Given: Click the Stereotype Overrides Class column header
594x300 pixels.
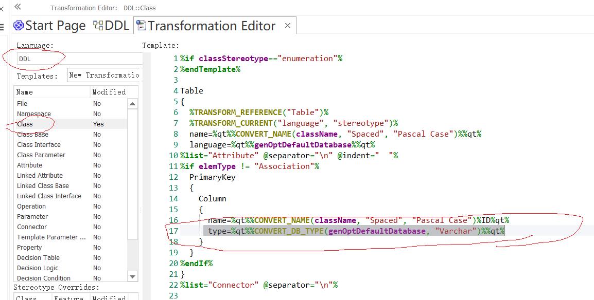Looking at the screenshot, I should 32,297.
